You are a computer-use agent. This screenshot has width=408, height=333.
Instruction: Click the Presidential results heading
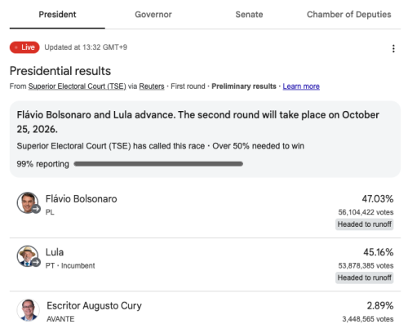60,71
